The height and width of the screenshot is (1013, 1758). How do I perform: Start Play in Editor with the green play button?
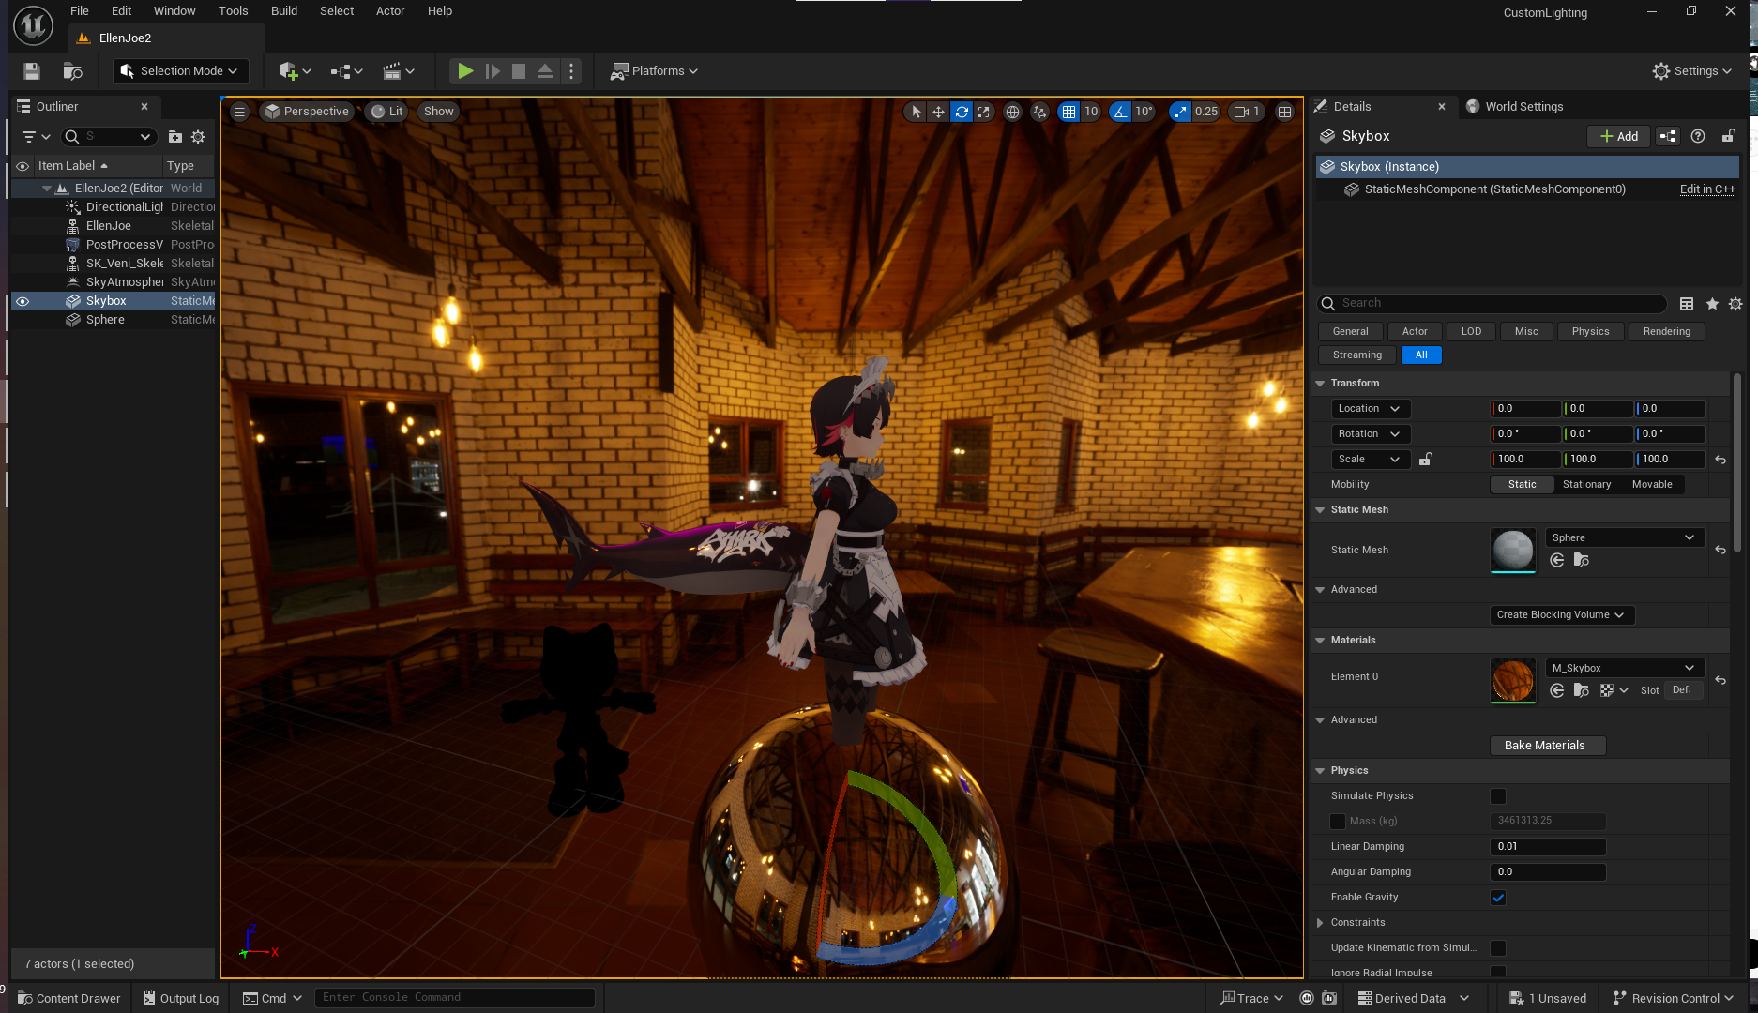465,71
